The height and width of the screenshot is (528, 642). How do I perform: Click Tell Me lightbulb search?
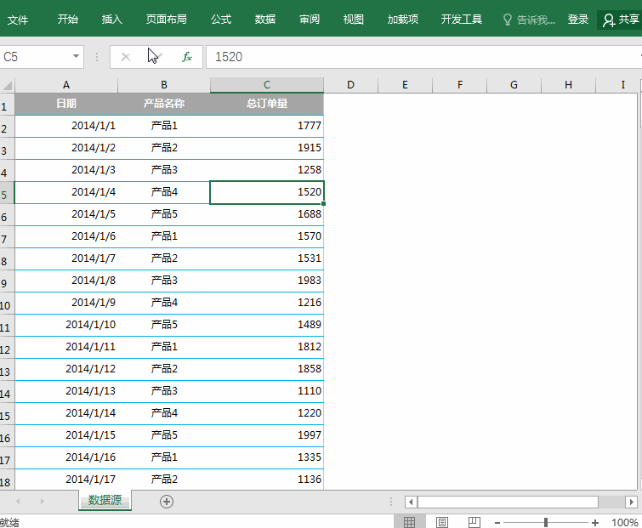pos(529,20)
